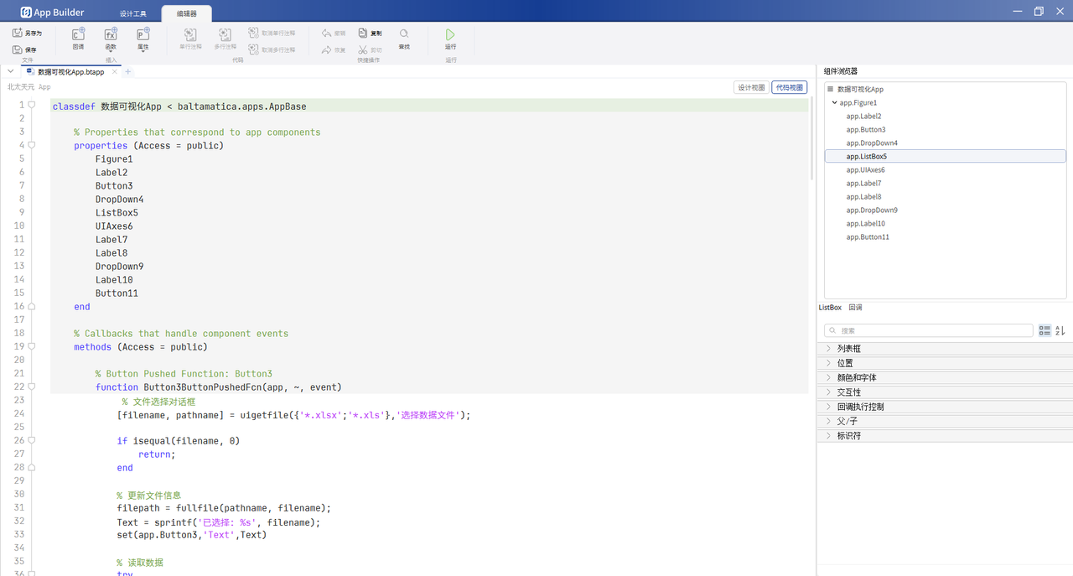This screenshot has height=576, width=1073.
Task: Collapse the app.Figure1 tree node
Action: 834,103
